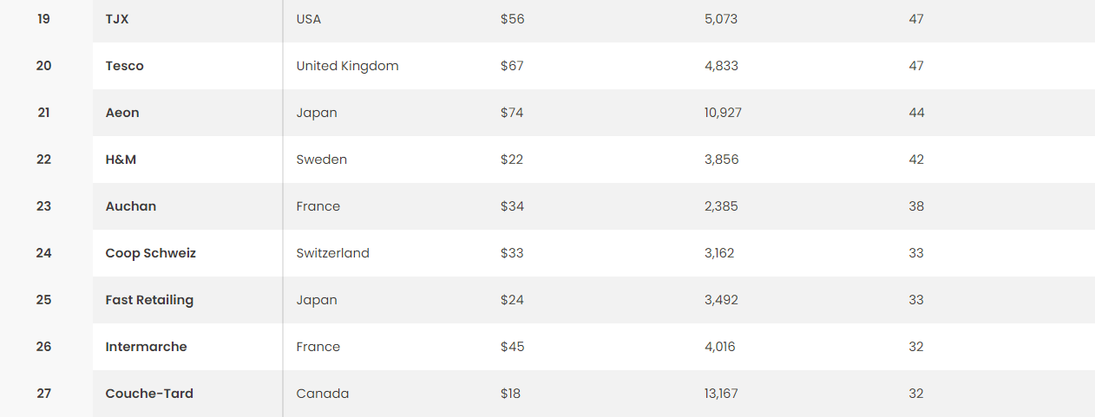The height and width of the screenshot is (417, 1095).
Task: Select the Fast Retailing name
Action: point(149,300)
